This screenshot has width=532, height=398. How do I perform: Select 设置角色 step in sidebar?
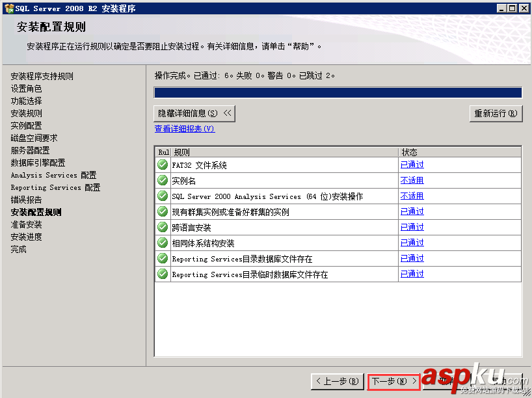27,88
